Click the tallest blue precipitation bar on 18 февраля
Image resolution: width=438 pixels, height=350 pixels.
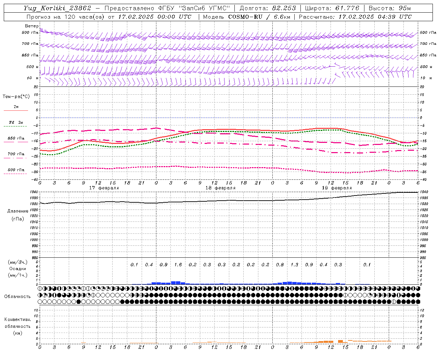tap(176, 283)
